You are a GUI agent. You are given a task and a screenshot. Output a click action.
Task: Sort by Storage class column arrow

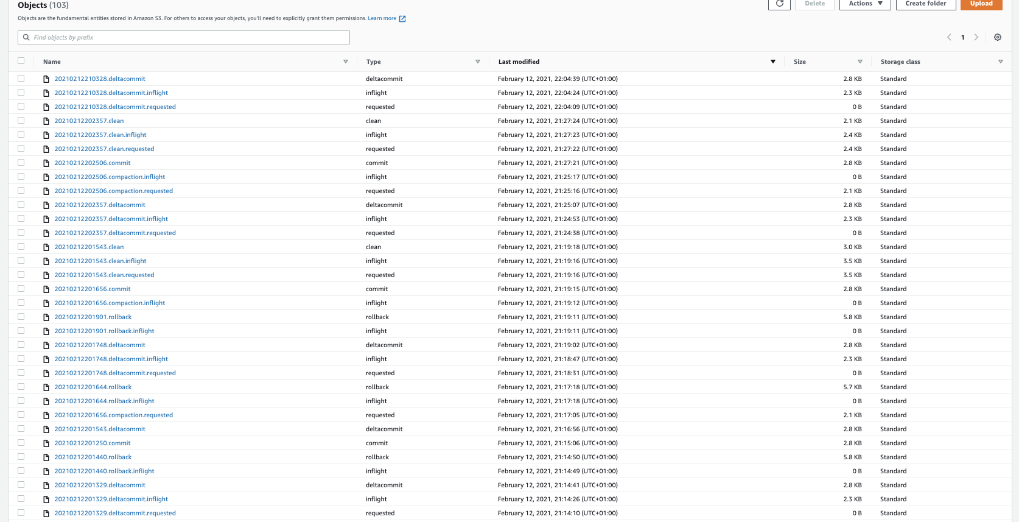pos(1001,62)
